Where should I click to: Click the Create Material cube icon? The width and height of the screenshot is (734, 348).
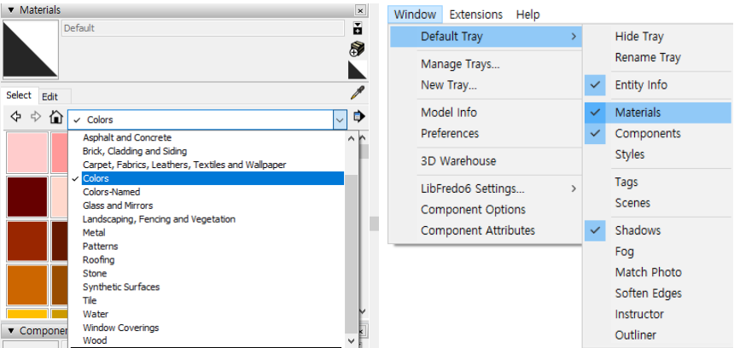coord(357,48)
